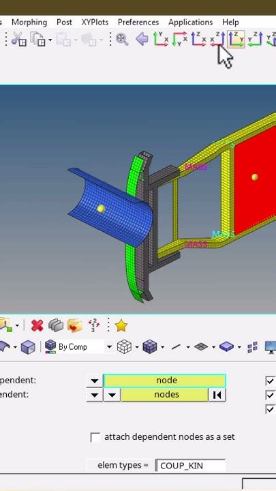Viewport: 276px width, 491px height.
Task: Expand the gray meshed plane dropdown arrow
Action: [213, 347]
